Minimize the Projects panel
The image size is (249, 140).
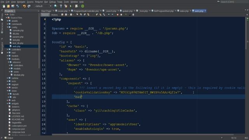click(39, 11)
